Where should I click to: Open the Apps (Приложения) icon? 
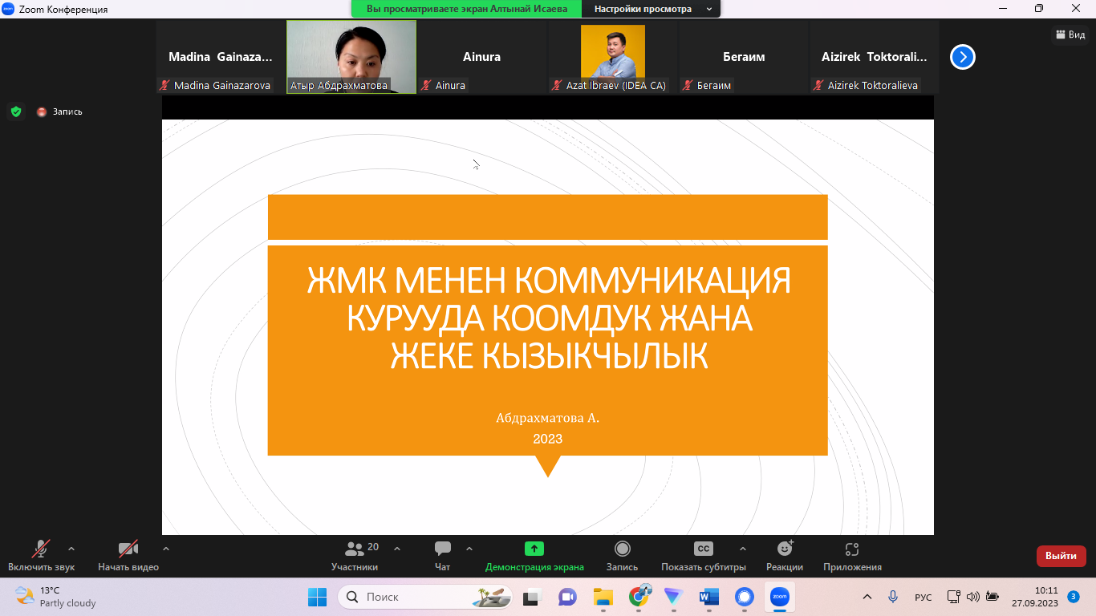[x=852, y=549]
